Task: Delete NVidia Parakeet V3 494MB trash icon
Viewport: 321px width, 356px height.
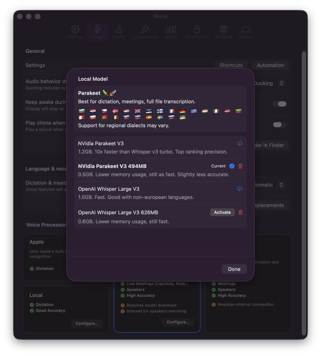Action: tap(240, 166)
